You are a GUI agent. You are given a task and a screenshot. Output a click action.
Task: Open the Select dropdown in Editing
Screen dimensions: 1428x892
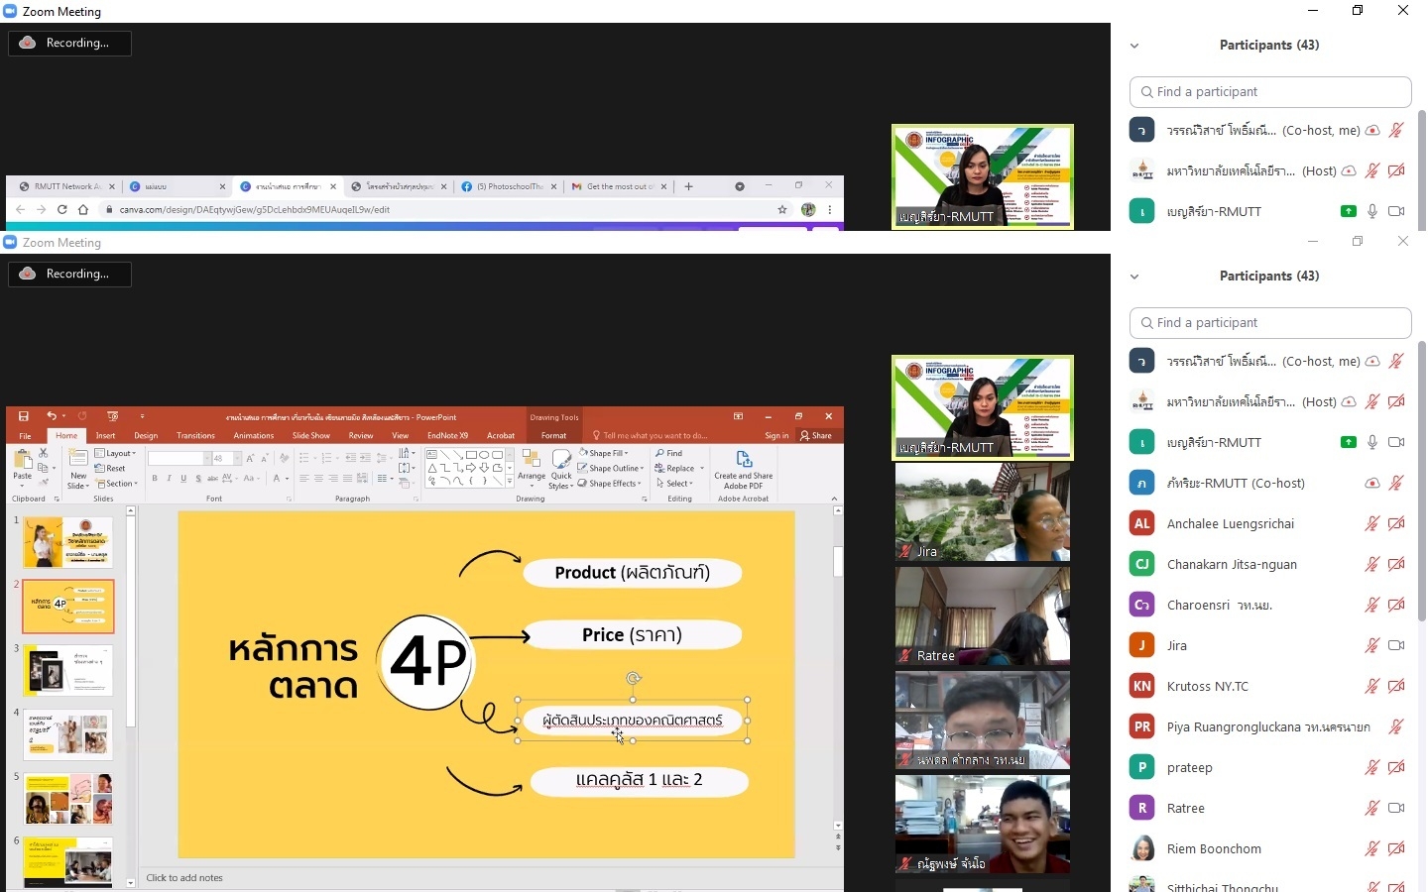[675, 484]
